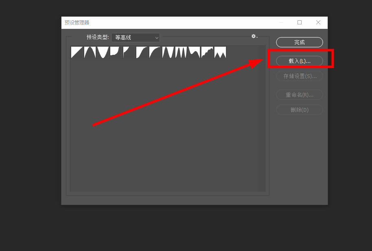Open the 预设类型 combo box
Screen dimensions: 372x251
[135, 37]
